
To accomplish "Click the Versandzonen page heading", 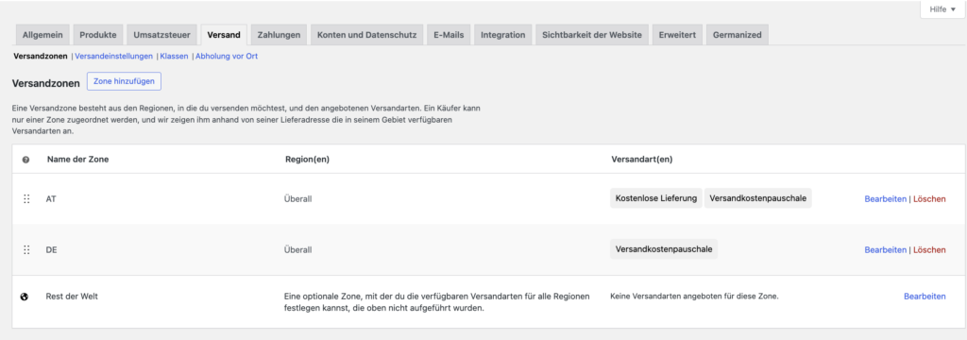I will click(46, 83).
